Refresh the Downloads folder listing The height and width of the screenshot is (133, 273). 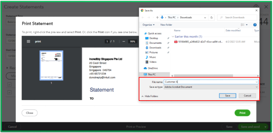(211, 17)
